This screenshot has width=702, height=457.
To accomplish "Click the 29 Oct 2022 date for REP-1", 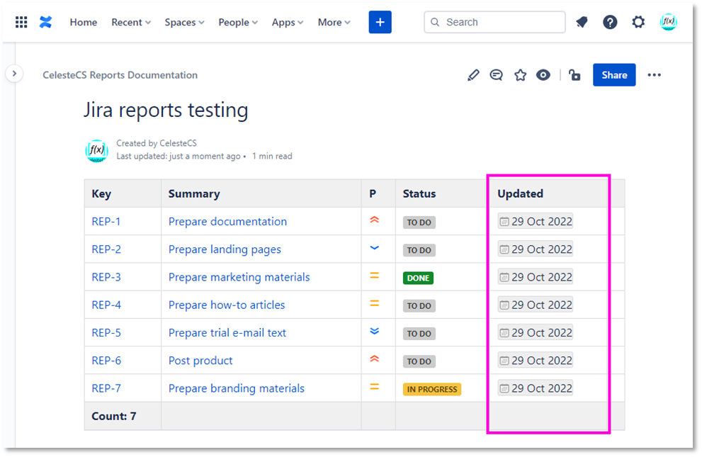I will pos(536,222).
